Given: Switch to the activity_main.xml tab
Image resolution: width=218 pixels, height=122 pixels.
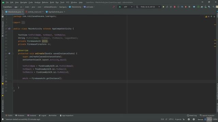Looking at the screenshot, I should click(x=34, y=12).
